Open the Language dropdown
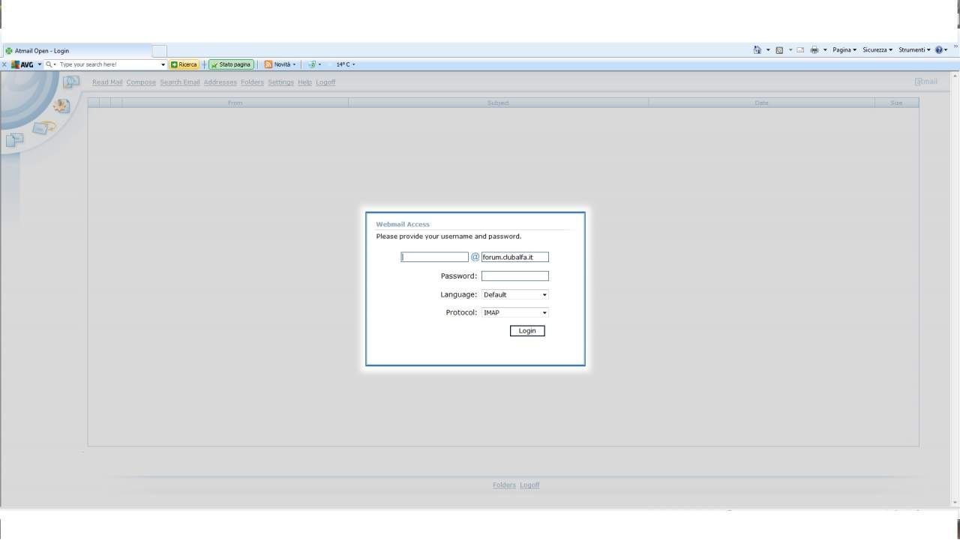Screen dimensions: 960x558 (514, 295)
